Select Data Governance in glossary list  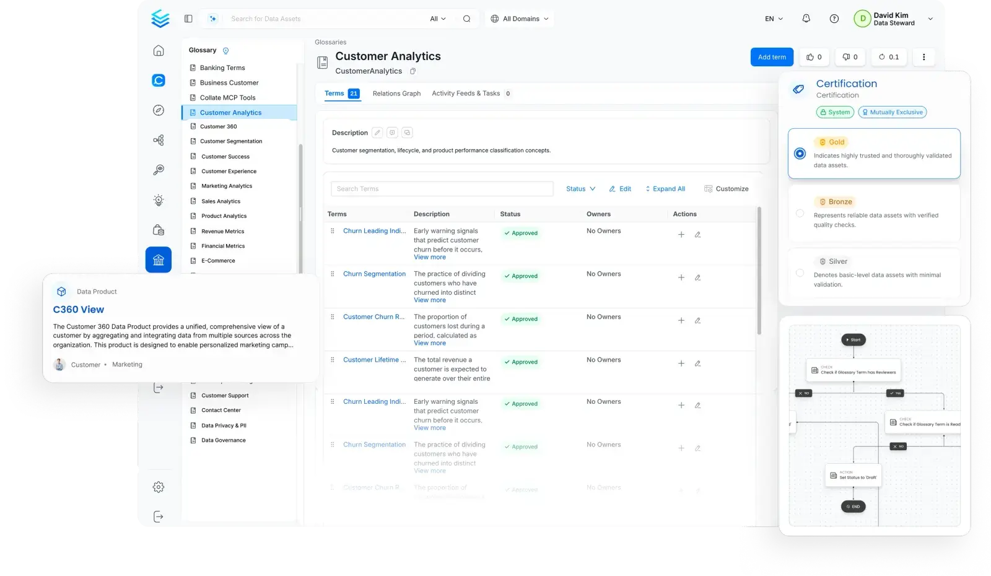pyautogui.click(x=223, y=440)
